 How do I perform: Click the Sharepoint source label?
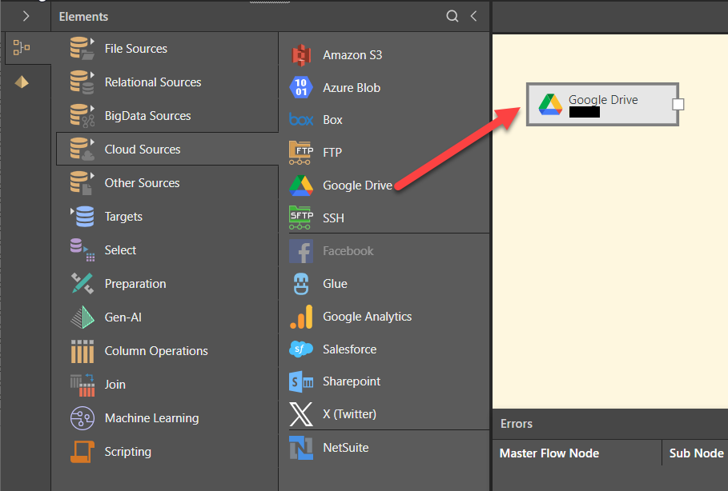352,381
